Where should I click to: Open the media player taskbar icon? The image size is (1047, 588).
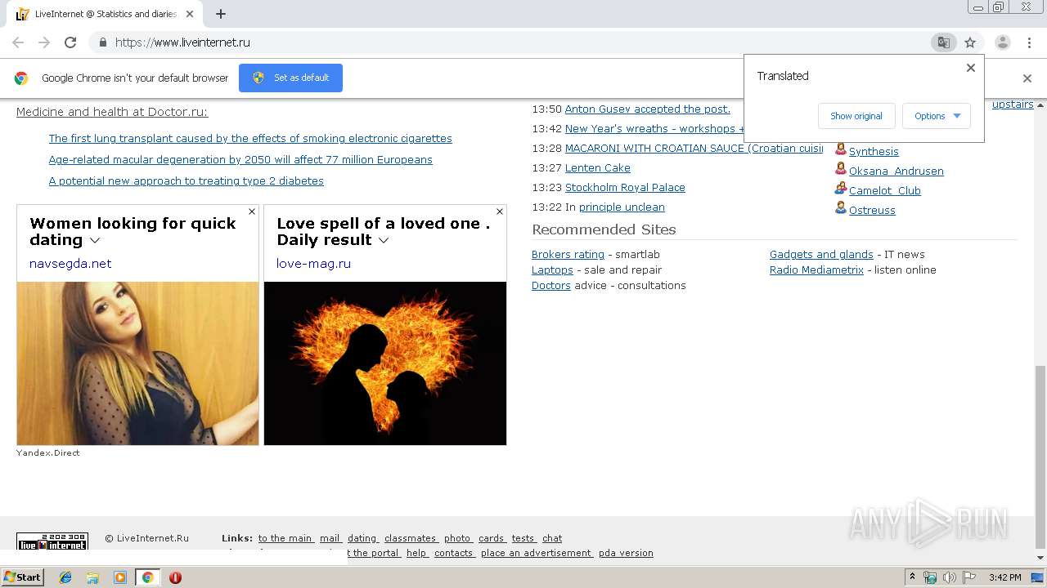pos(120,577)
